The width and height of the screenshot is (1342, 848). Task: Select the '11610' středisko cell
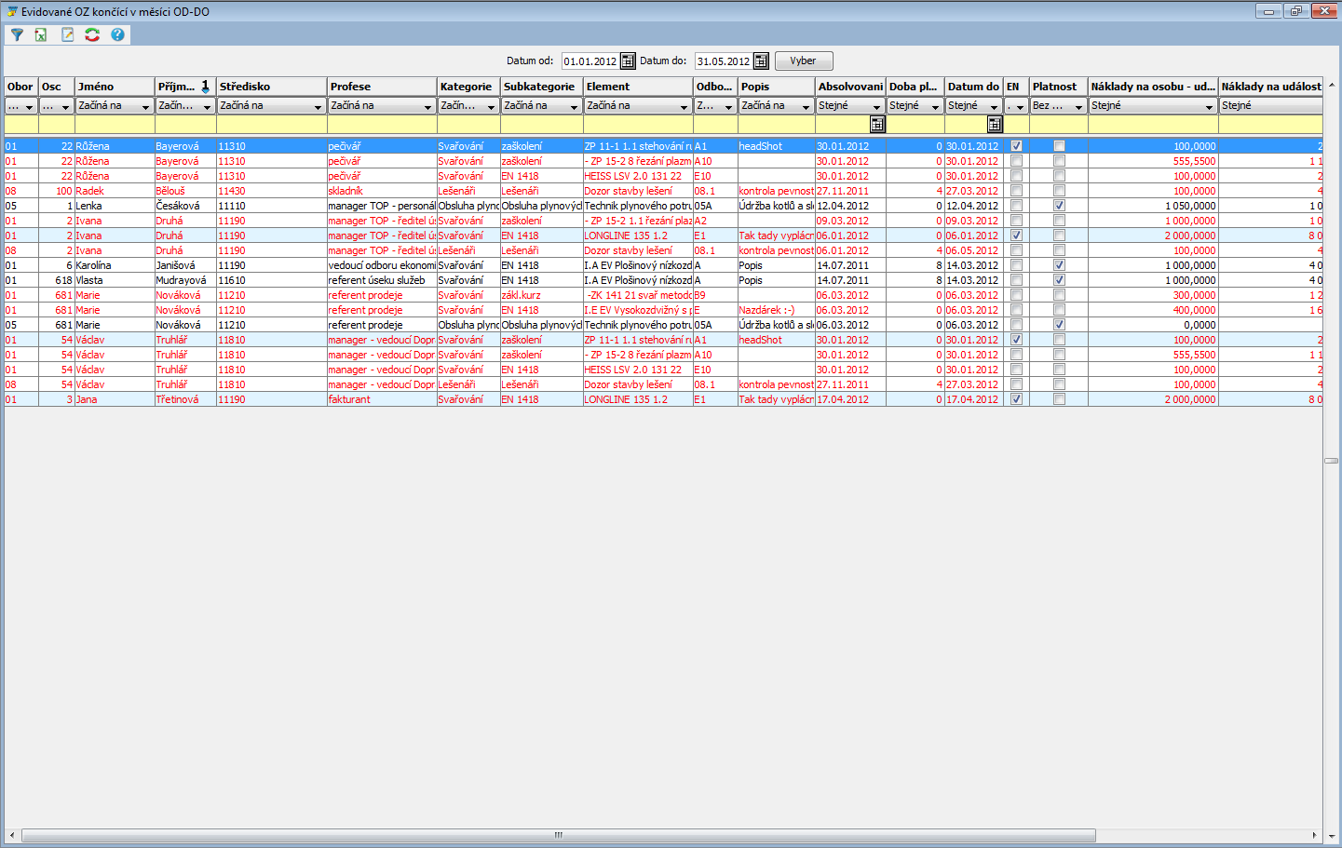[272, 280]
